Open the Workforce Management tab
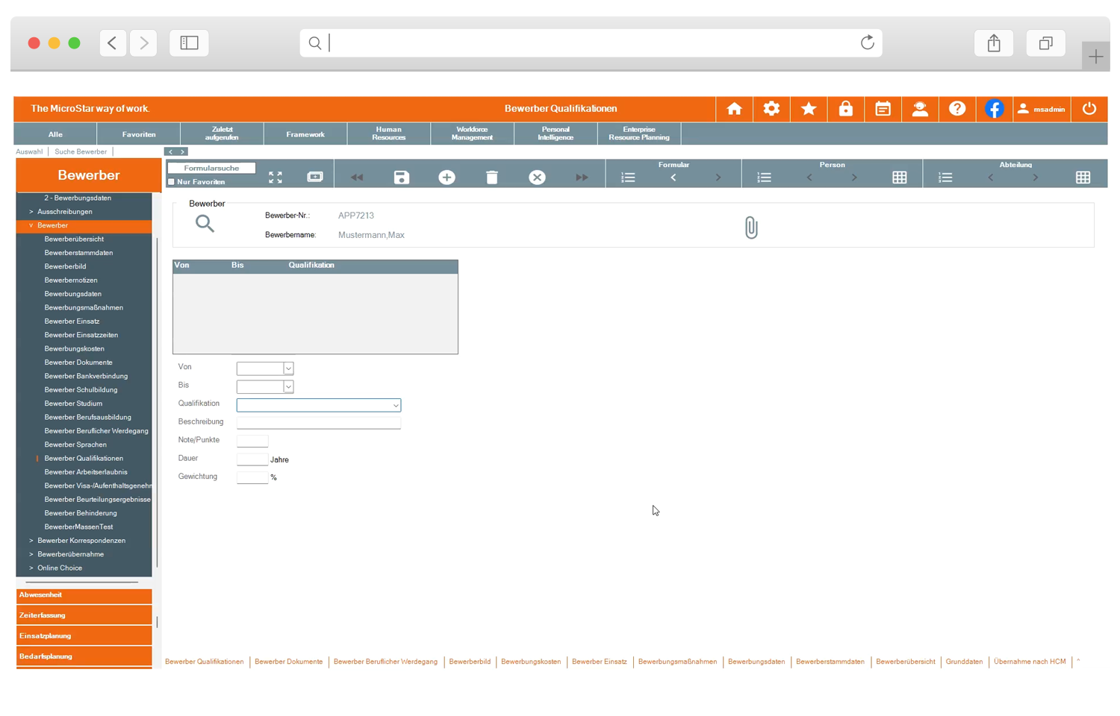Viewport: 1120px width, 716px height. point(472,134)
